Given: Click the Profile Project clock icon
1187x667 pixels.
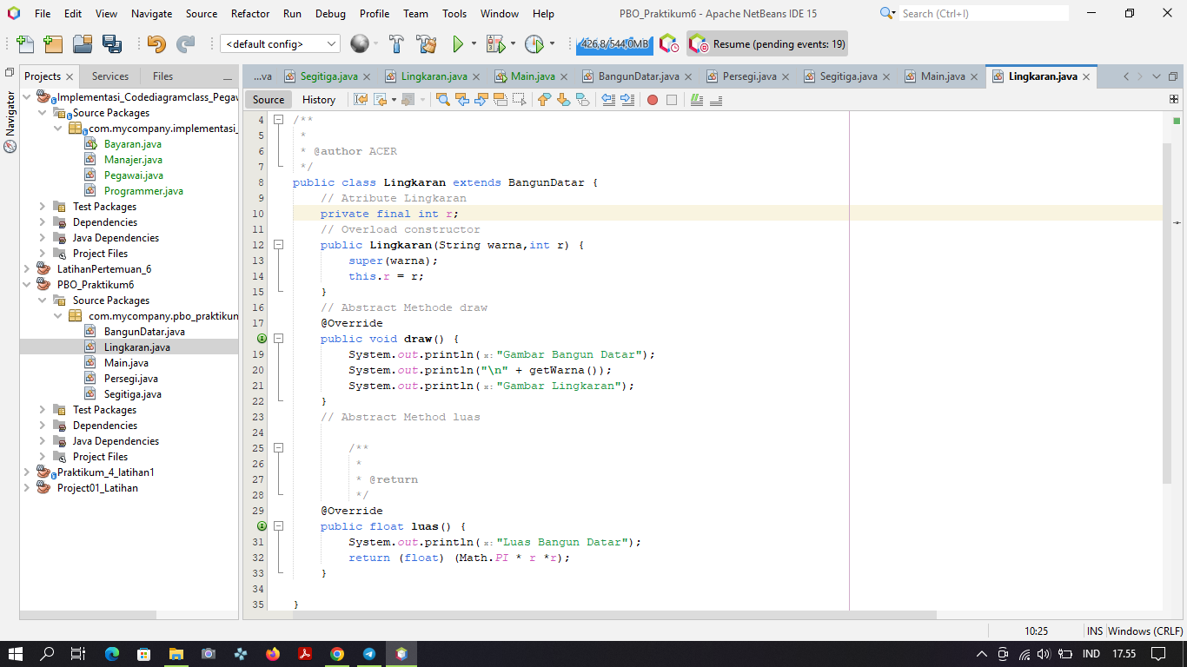Looking at the screenshot, I should [534, 44].
